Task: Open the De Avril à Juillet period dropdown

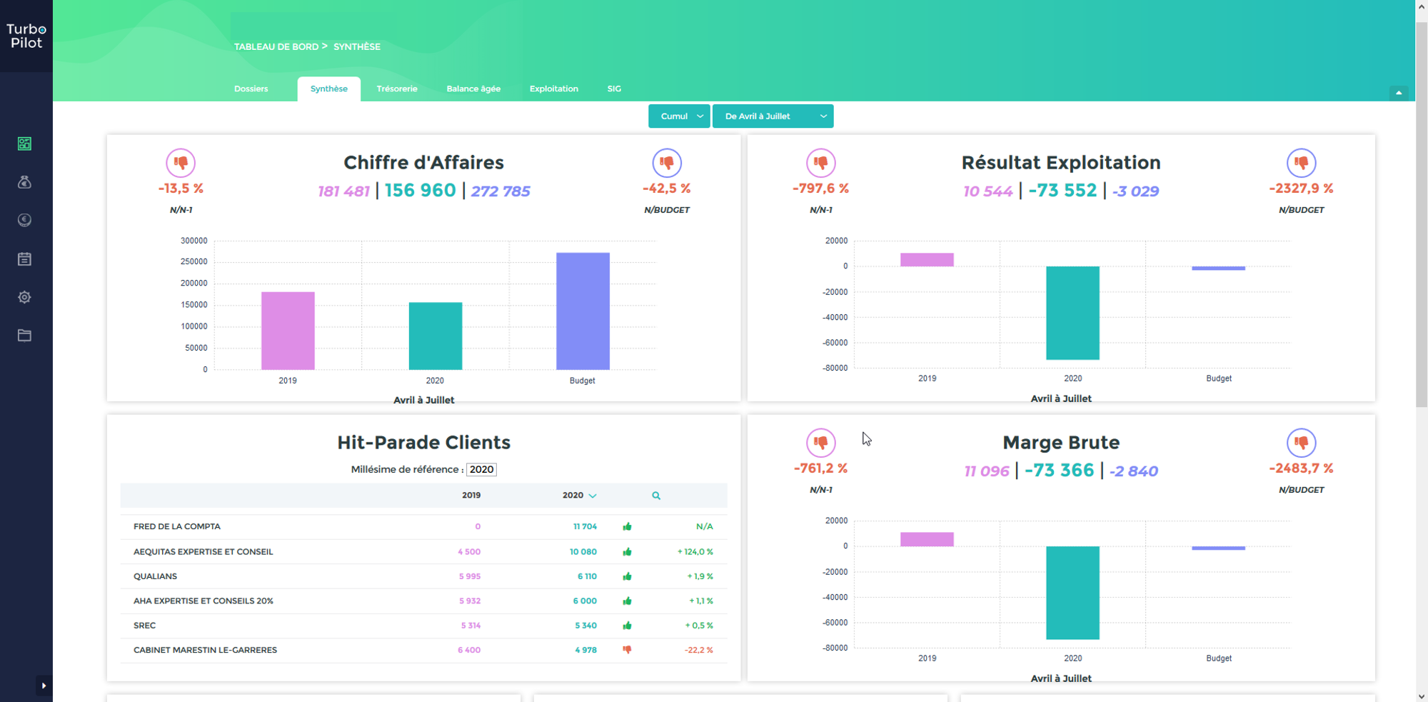Action: (773, 116)
